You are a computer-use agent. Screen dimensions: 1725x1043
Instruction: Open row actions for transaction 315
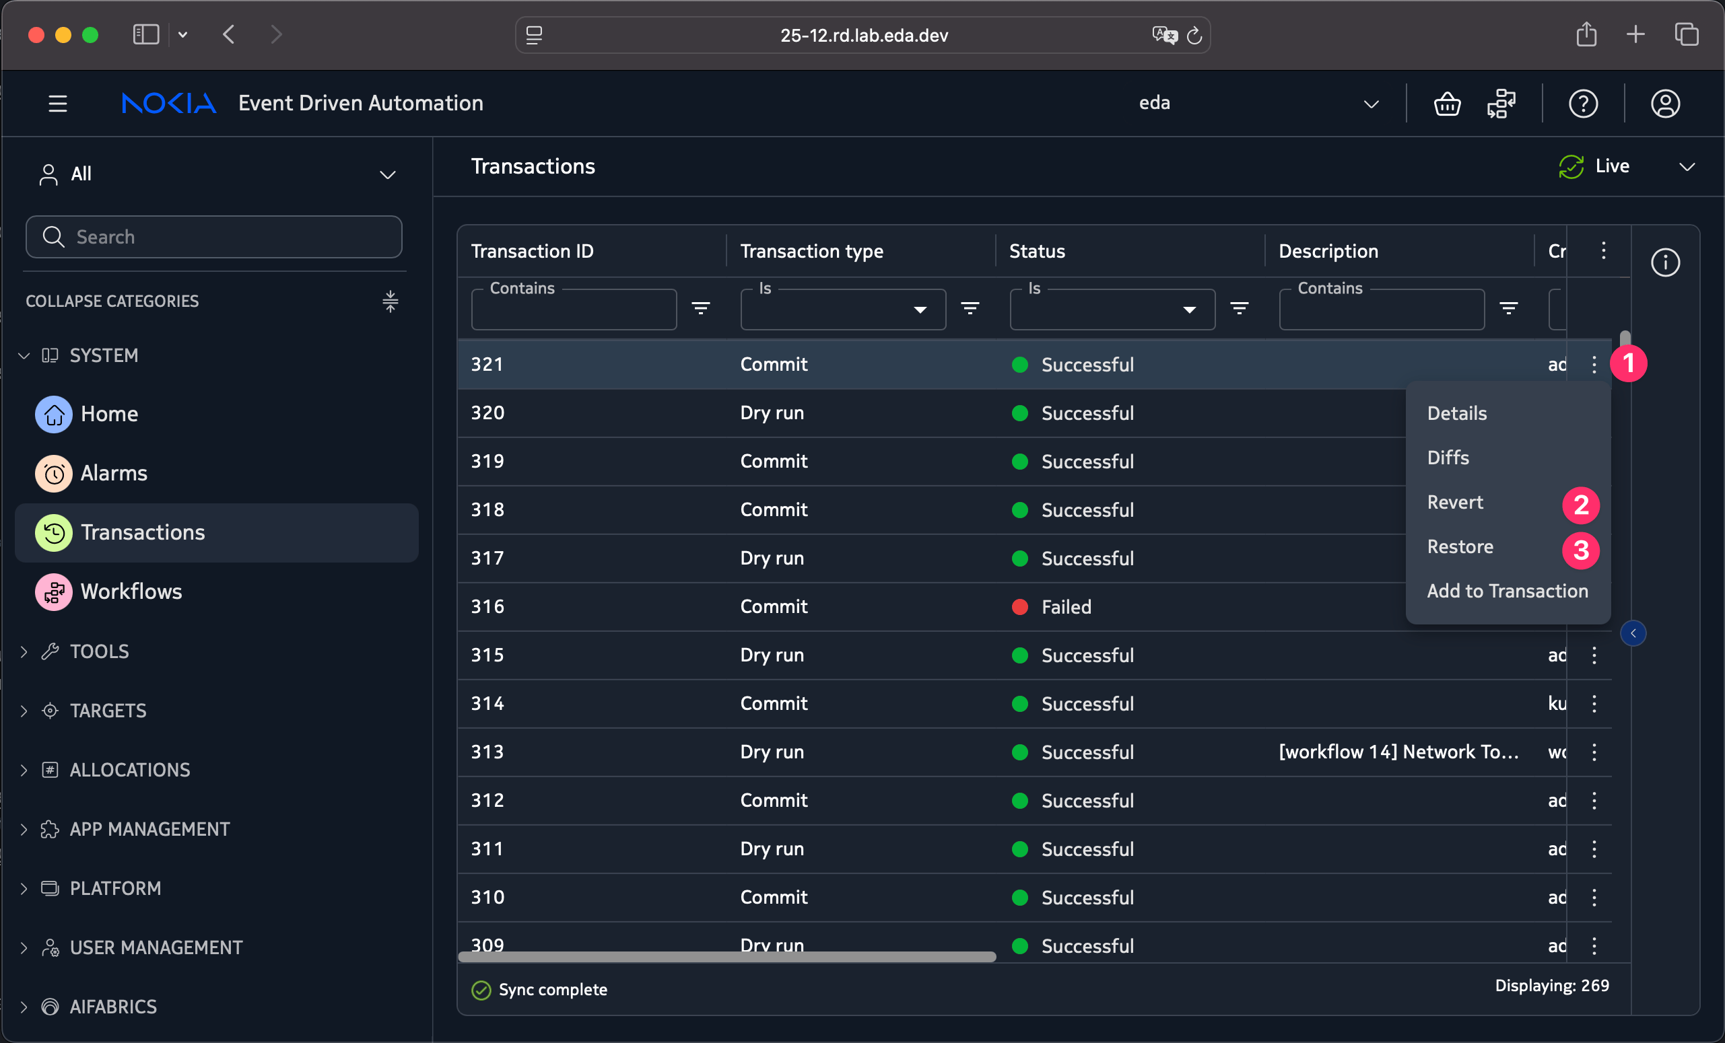click(1594, 655)
